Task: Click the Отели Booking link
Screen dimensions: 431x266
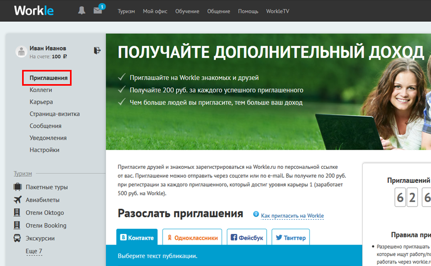Action: (x=46, y=226)
